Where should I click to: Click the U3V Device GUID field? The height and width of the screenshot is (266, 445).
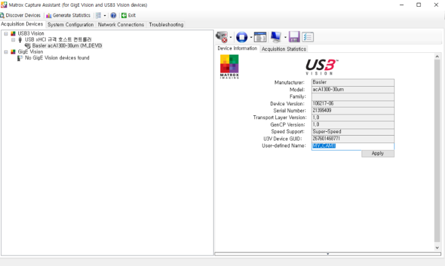coord(353,139)
